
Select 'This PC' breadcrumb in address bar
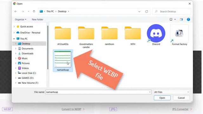coord(50,11)
